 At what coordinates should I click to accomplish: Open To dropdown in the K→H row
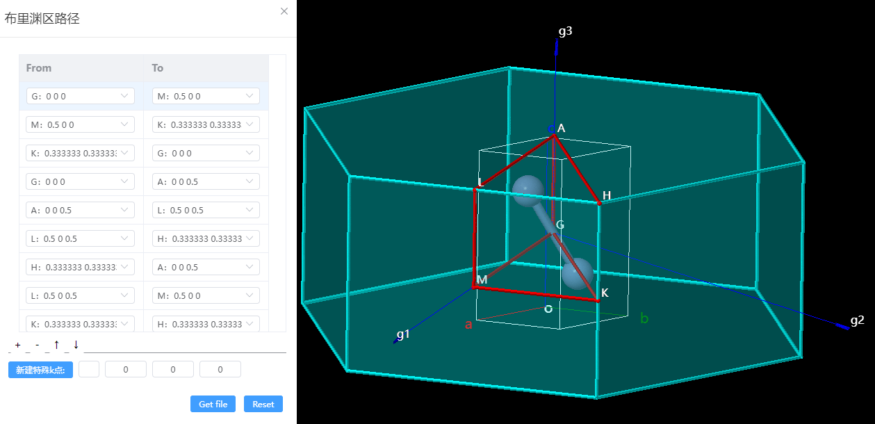206,324
